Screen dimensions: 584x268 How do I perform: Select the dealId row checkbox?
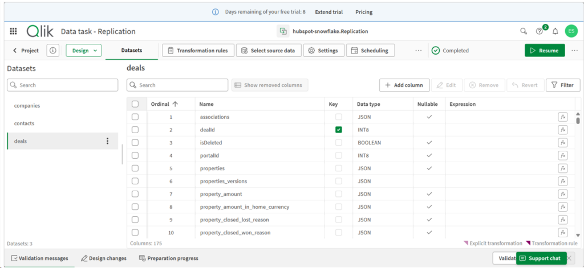(135, 130)
